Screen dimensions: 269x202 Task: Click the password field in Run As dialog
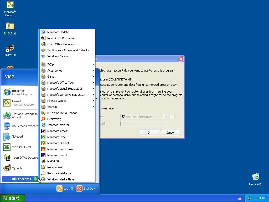(144, 124)
